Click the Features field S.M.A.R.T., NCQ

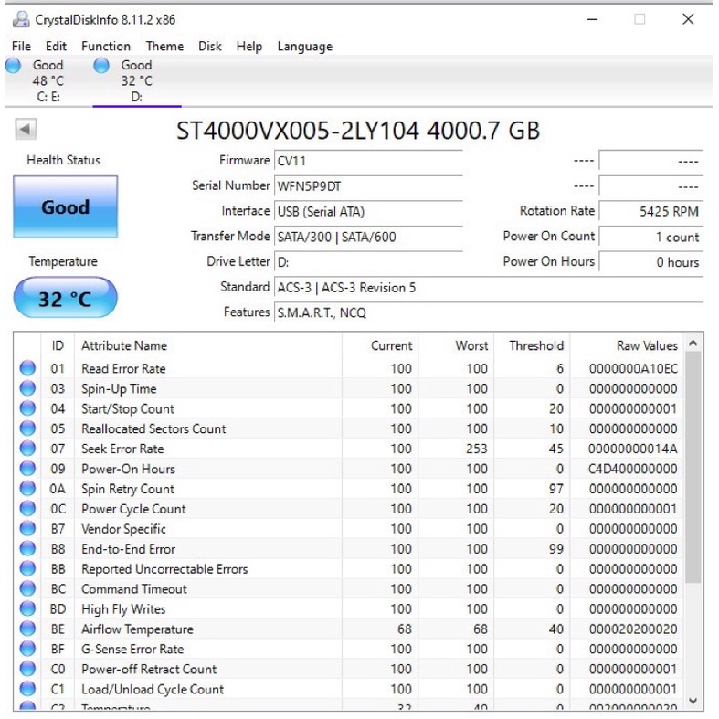(489, 312)
